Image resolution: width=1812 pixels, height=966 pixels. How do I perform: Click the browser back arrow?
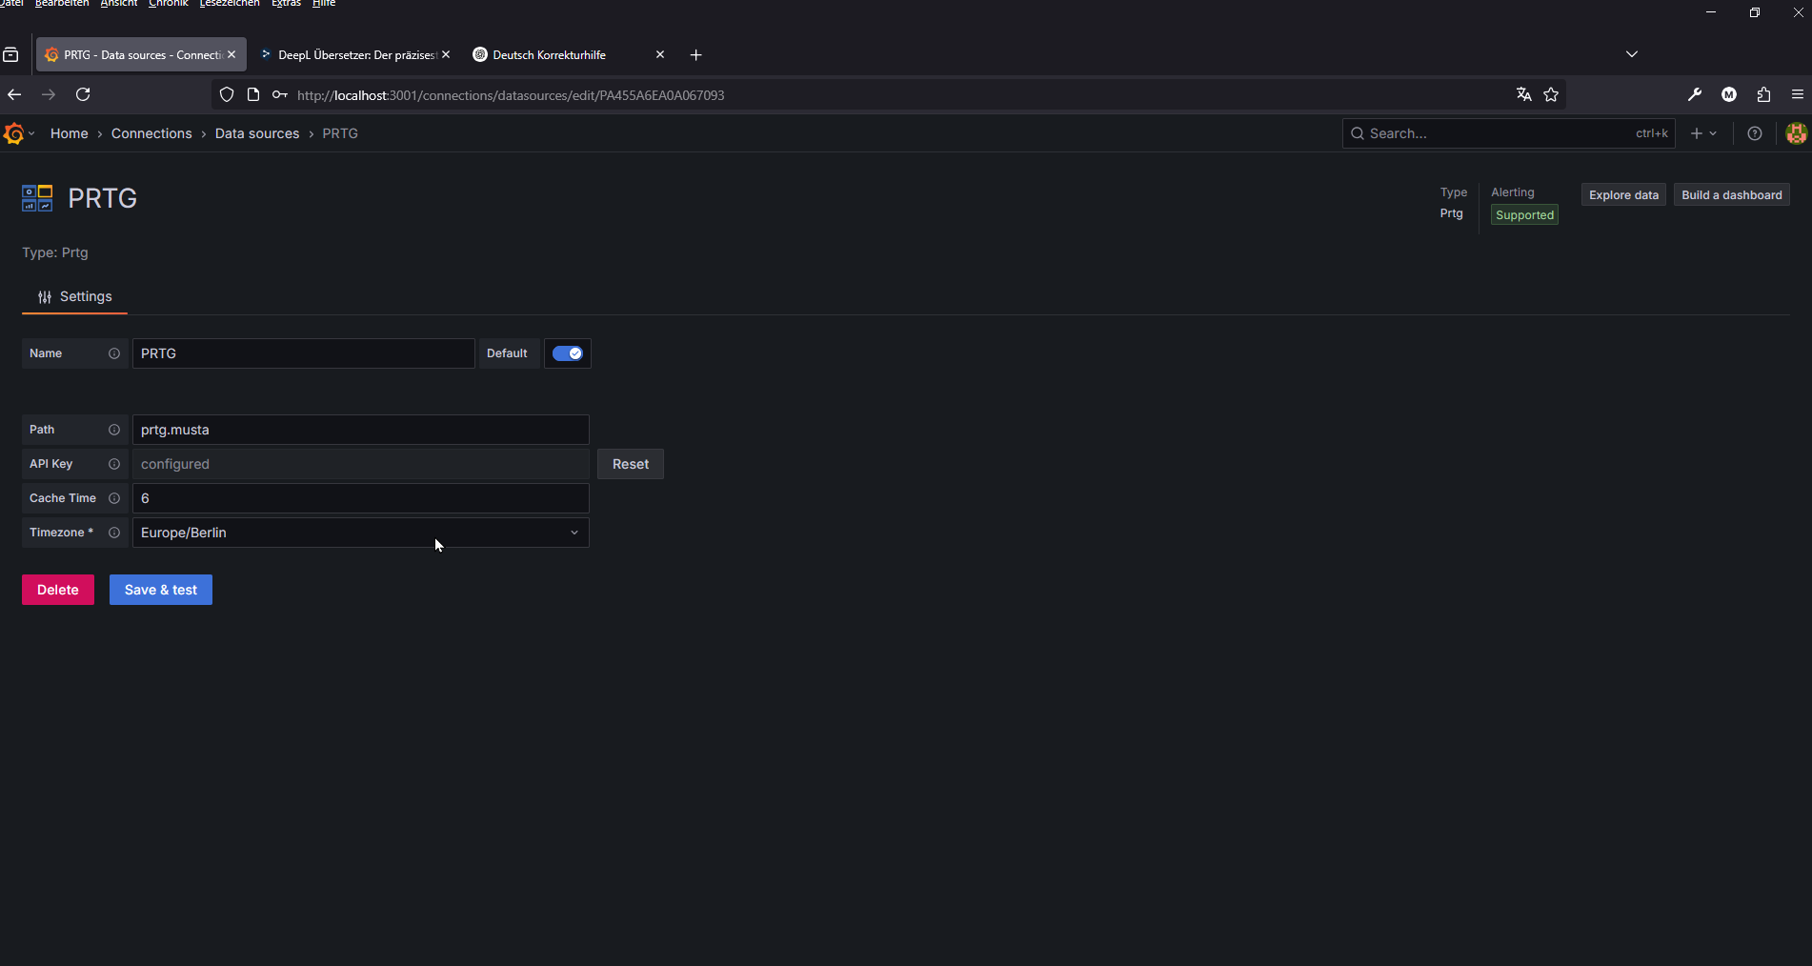(14, 94)
